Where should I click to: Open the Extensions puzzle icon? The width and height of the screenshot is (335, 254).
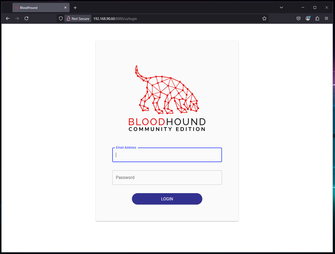point(317,18)
